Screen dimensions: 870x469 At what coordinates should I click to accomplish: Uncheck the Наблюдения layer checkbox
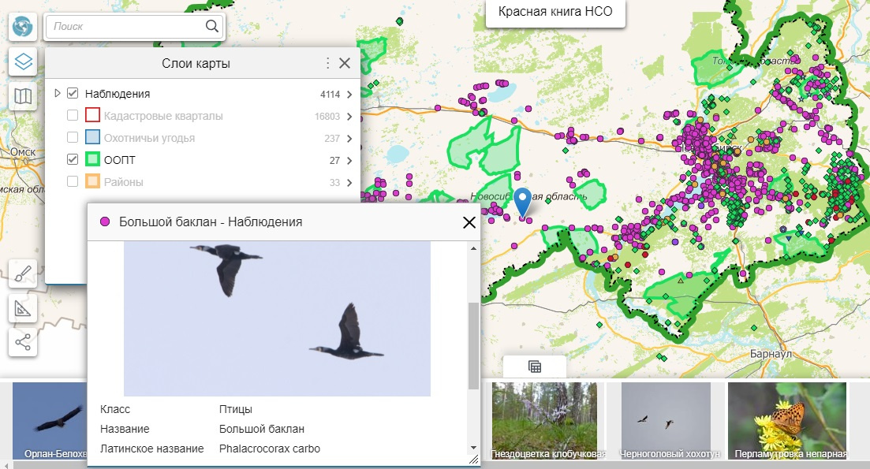pyautogui.click(x=73, y=94)
